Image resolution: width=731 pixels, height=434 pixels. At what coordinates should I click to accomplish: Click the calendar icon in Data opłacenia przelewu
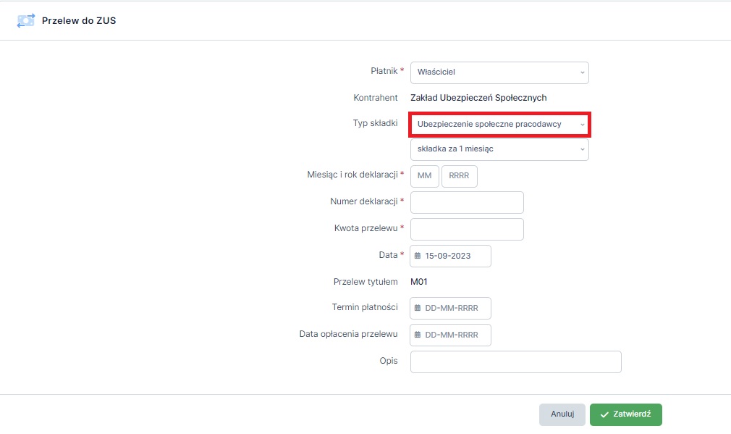418,335
